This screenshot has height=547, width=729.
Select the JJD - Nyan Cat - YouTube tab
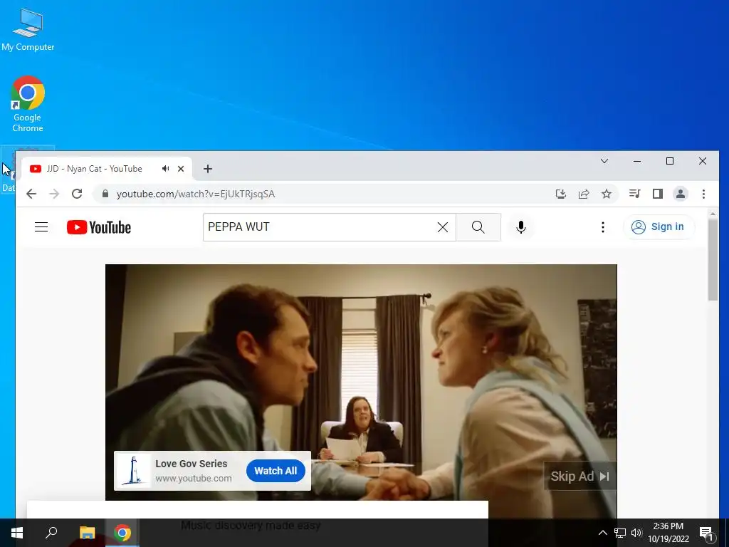(x=95, y=168)
